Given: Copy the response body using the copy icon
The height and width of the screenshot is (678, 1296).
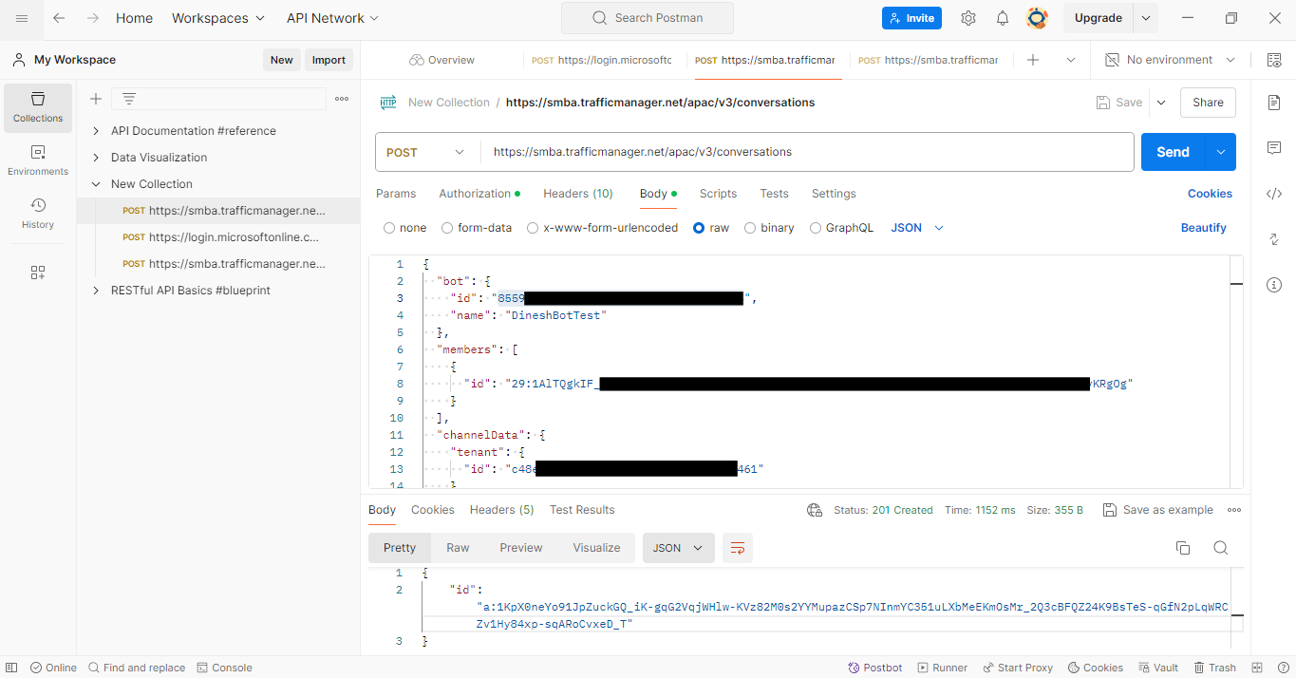Looking at the screenshot, I should click(1181, 548).
